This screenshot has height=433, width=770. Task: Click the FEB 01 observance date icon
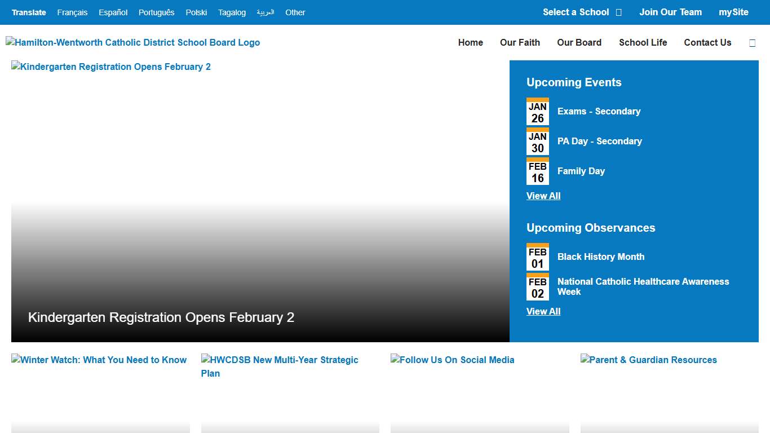point(537,257)
